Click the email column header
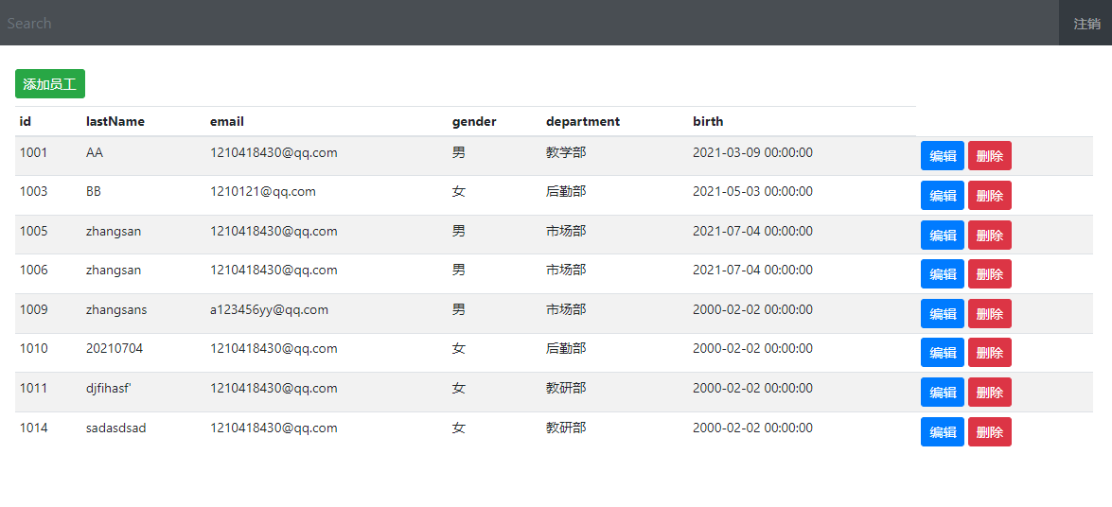The height and width of the screenshot is (507, 1112). [x=227, y=121]
